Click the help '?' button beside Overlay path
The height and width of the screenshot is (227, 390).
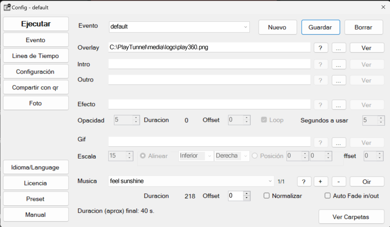(x=321, y=48)
